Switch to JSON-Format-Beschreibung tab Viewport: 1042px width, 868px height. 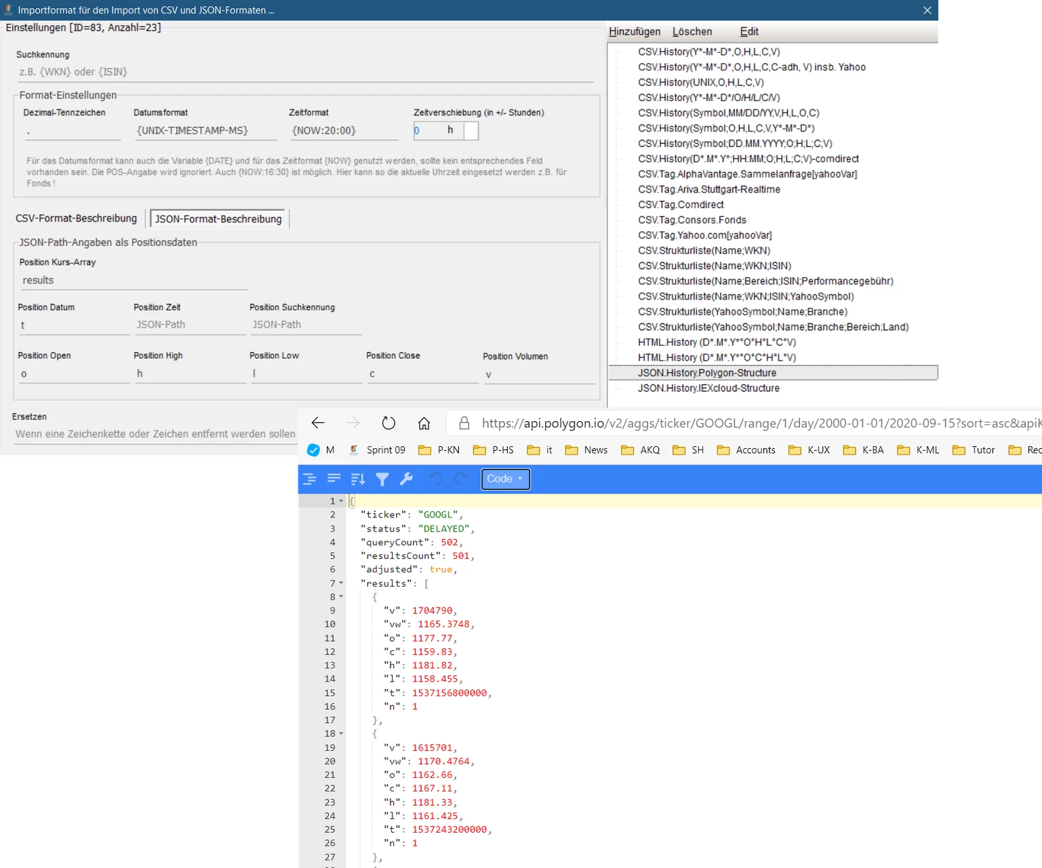(x=218, y=219)
